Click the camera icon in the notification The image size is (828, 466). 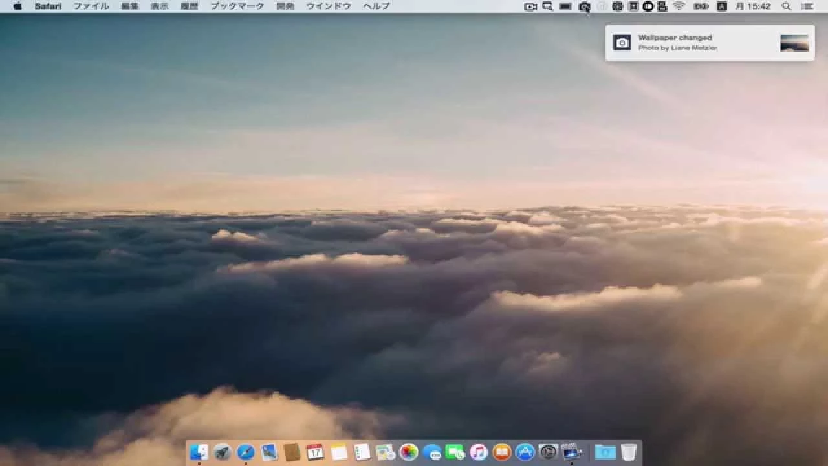pyautogui.click(x=622, y=43)
